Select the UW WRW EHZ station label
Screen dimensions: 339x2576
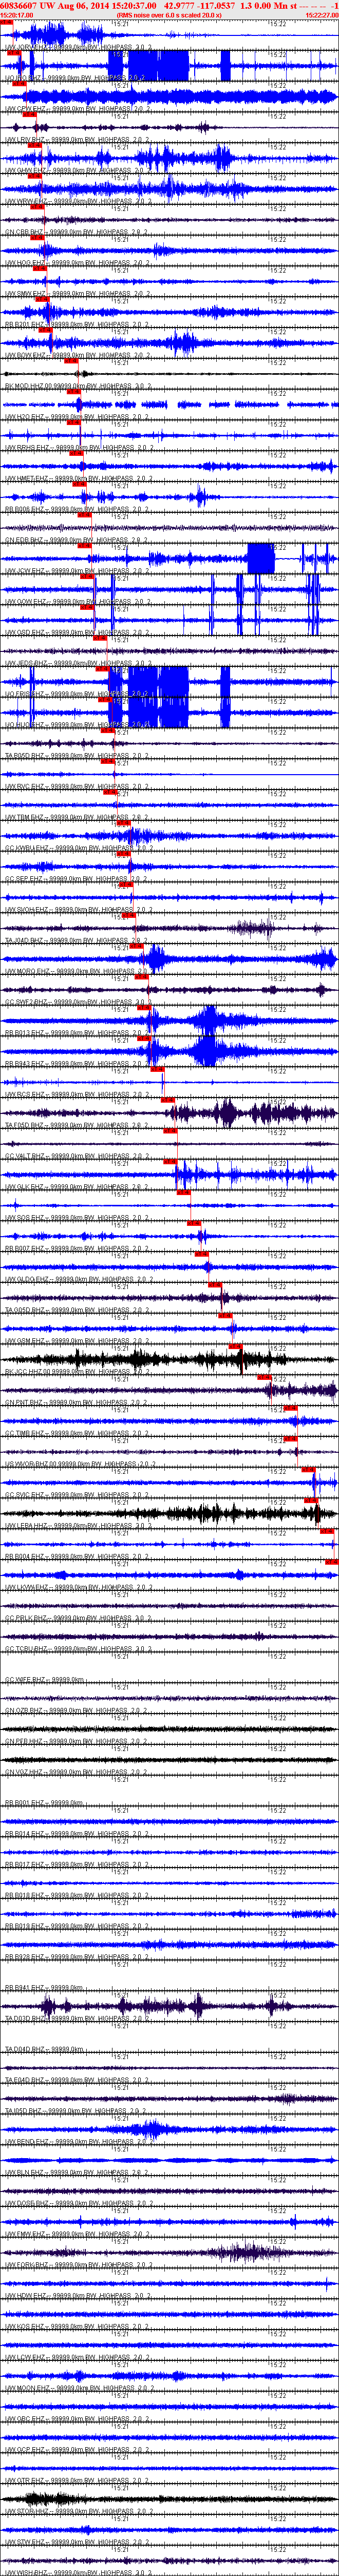point(78,201)
